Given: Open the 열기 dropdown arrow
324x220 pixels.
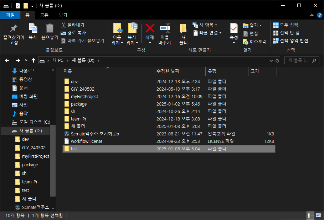Looking at the screenshot, I should click(x=261, y=25).
